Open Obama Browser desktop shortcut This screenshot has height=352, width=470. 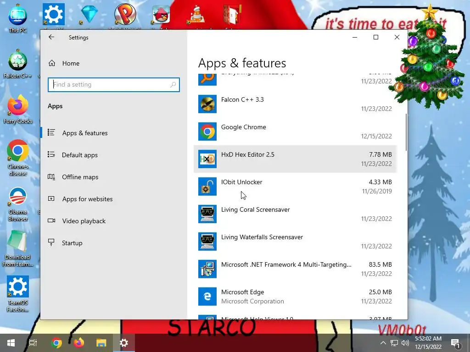click(x=18, y=204)
